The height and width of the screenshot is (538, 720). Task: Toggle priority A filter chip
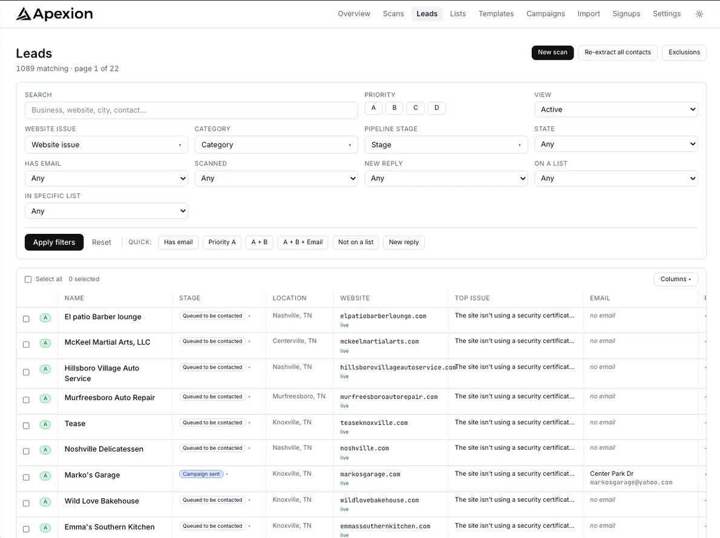(373, 108)
